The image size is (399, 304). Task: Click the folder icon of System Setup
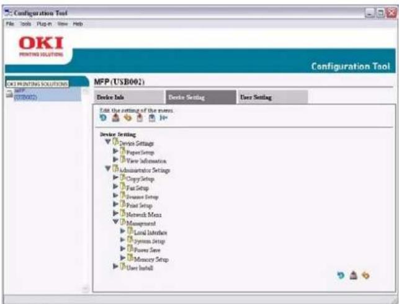tap(130, 239)
